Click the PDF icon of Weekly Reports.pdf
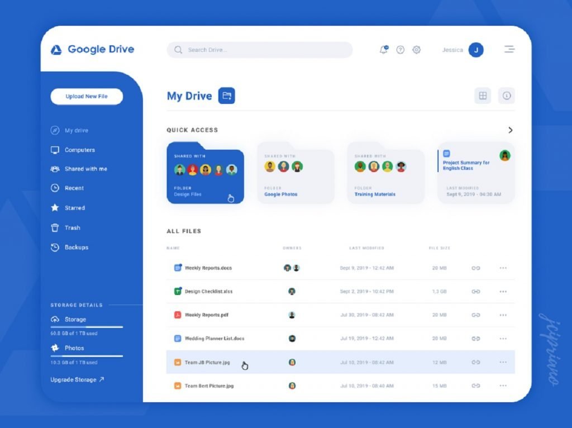Viewport: 572px width, 428px height. 178,315
